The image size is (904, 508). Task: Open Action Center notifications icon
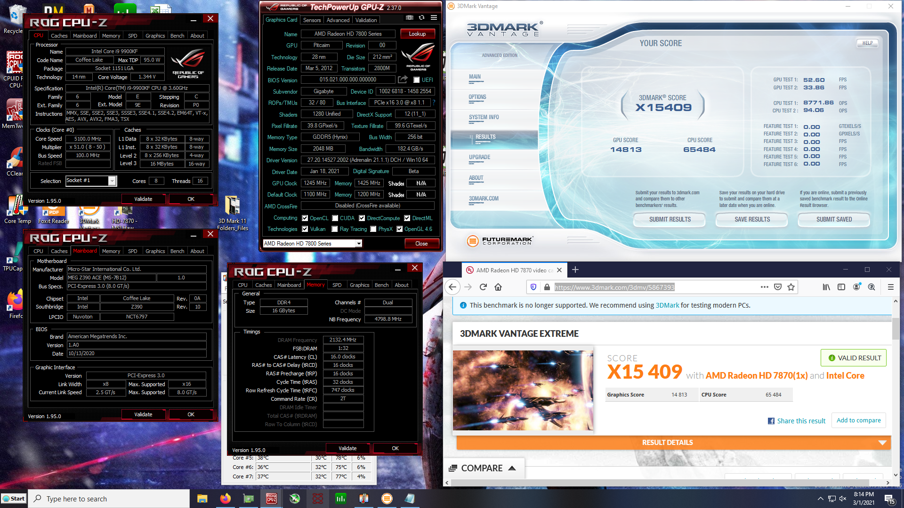point(889,499)
